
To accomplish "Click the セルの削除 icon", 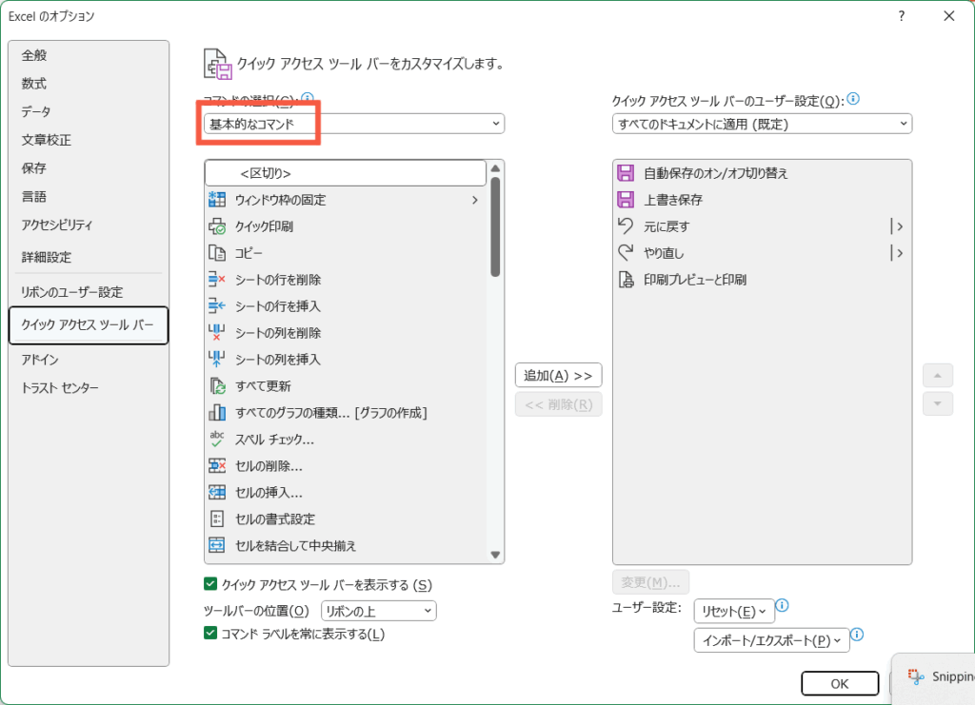I will click(217, 466).
